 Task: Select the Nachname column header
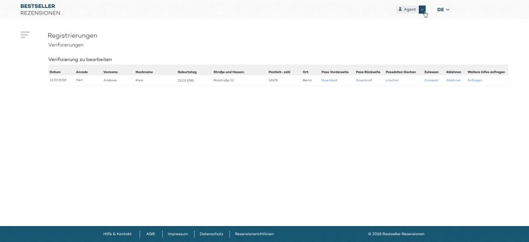tap(144, 72)
